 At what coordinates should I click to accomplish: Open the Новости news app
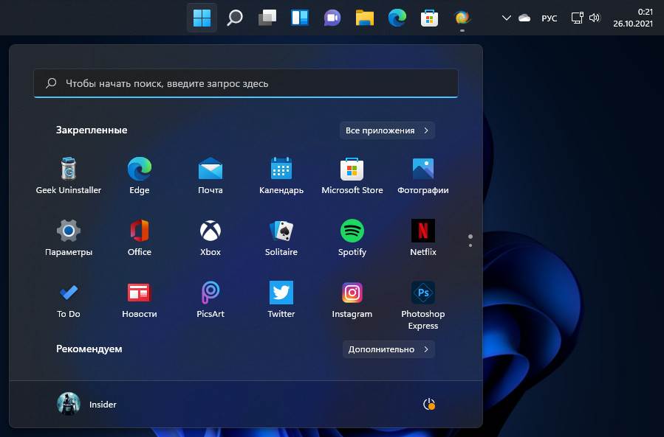(x=140, y=299)
